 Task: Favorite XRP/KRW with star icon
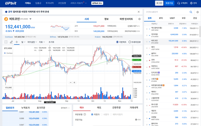point(147,29)
